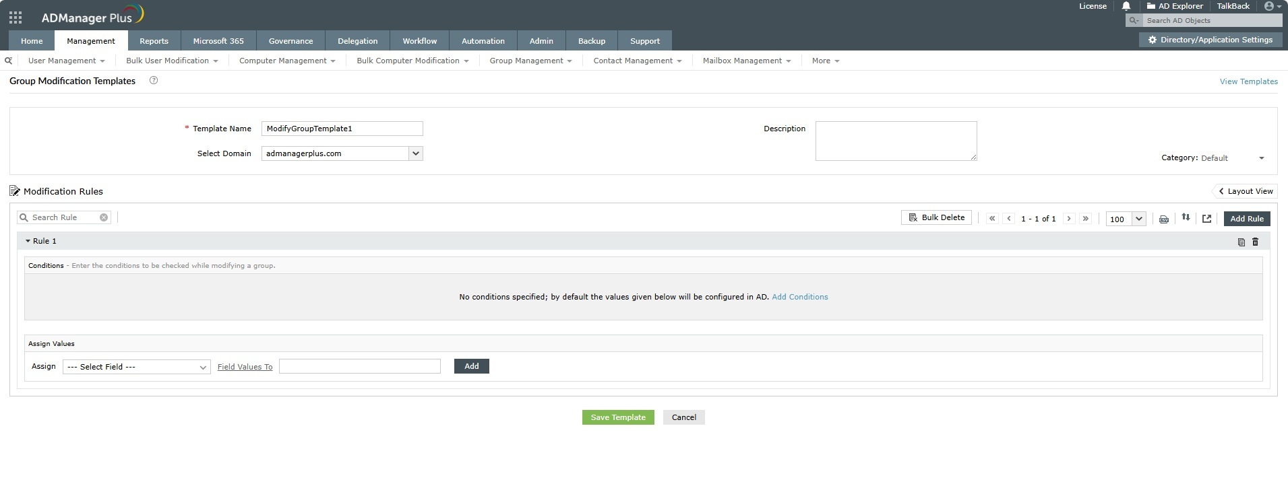
Task: Open help icon next to Group Modification Templates
Action: [154, 80]
